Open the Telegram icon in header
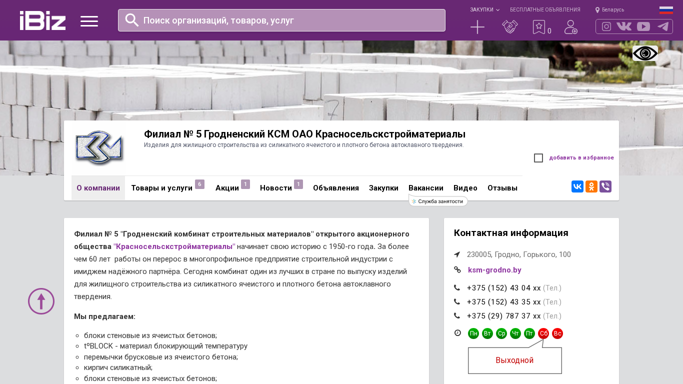This screenshot has height=384, width=683. (663, 26)
